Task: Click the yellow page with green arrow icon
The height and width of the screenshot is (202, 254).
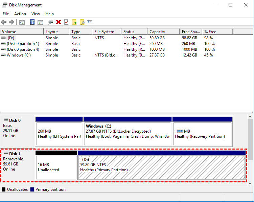Action: click(x=74, y=22)
